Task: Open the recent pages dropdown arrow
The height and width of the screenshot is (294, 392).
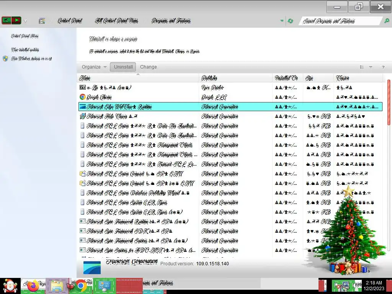Action: click(x=25, y=21)
